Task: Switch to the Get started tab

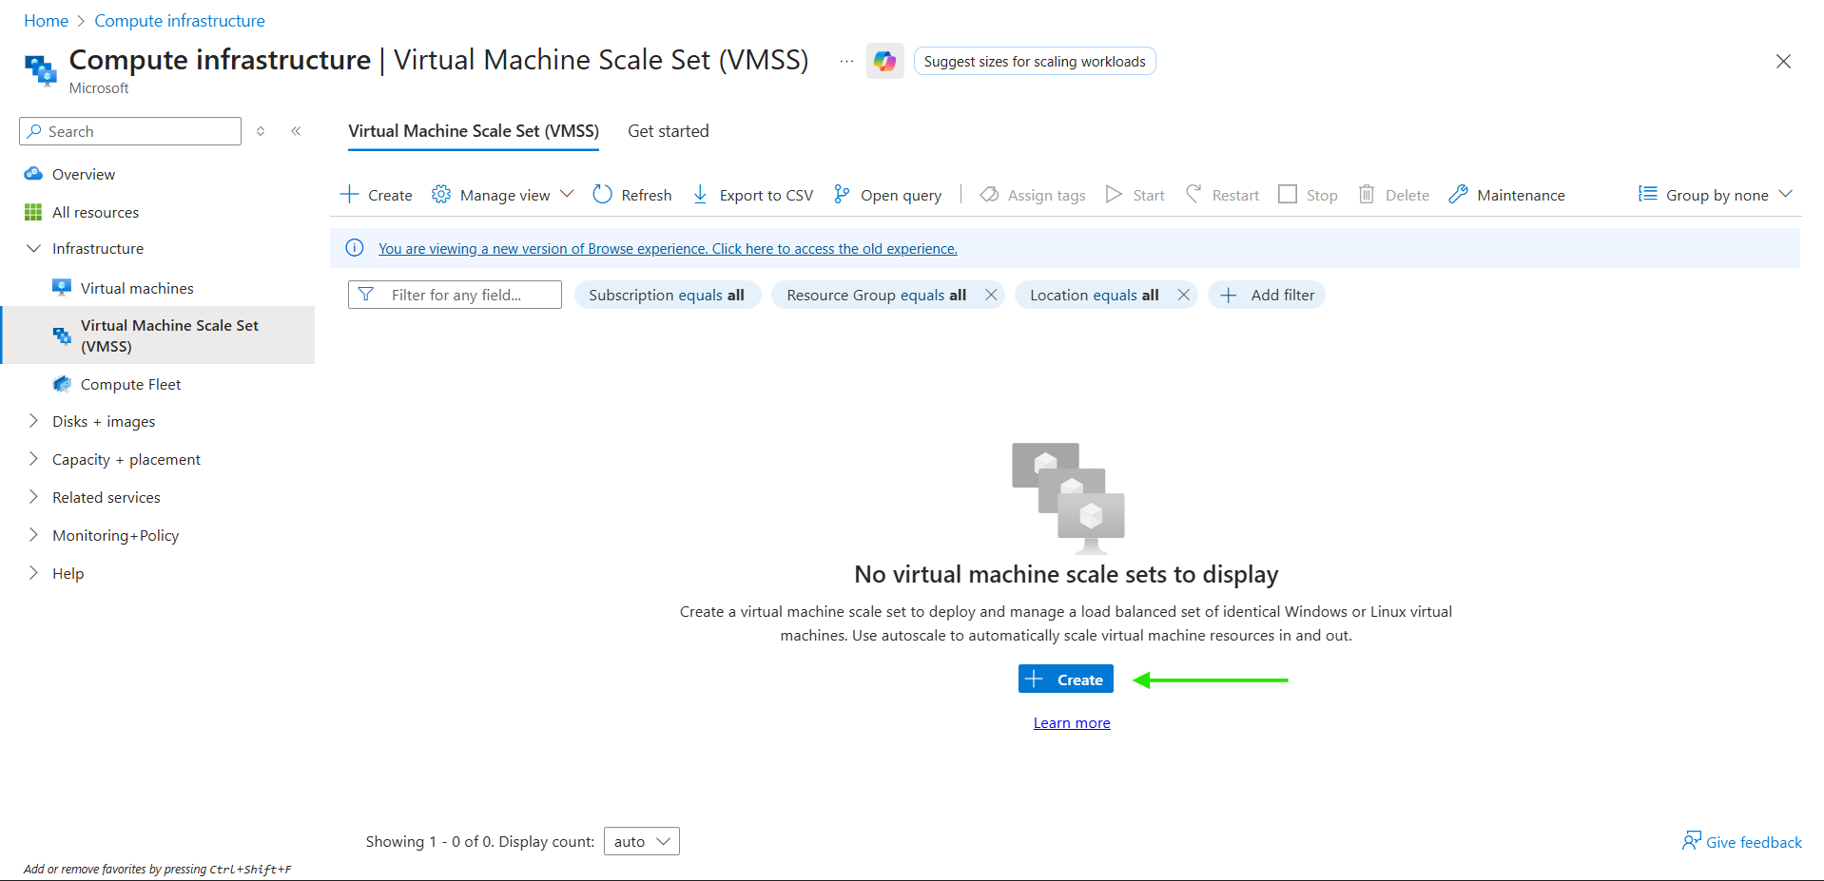Action: (668, 131)
